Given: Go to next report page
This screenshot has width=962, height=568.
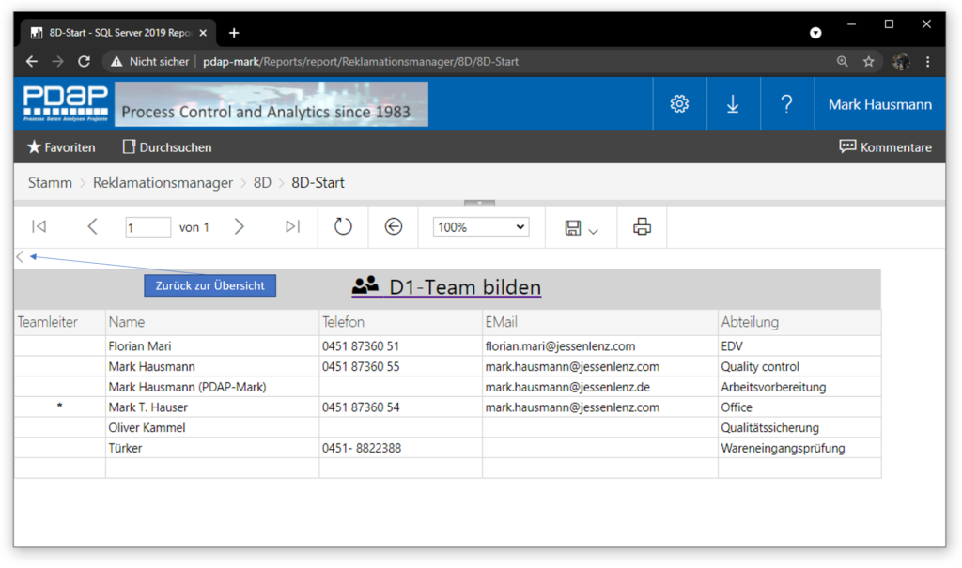Looking at the screenshot, I should coord(240,227).
